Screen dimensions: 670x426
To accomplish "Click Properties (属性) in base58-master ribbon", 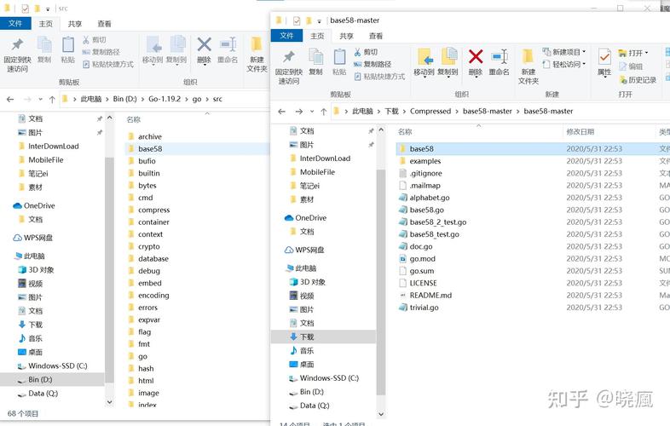I will coord(604,63).
